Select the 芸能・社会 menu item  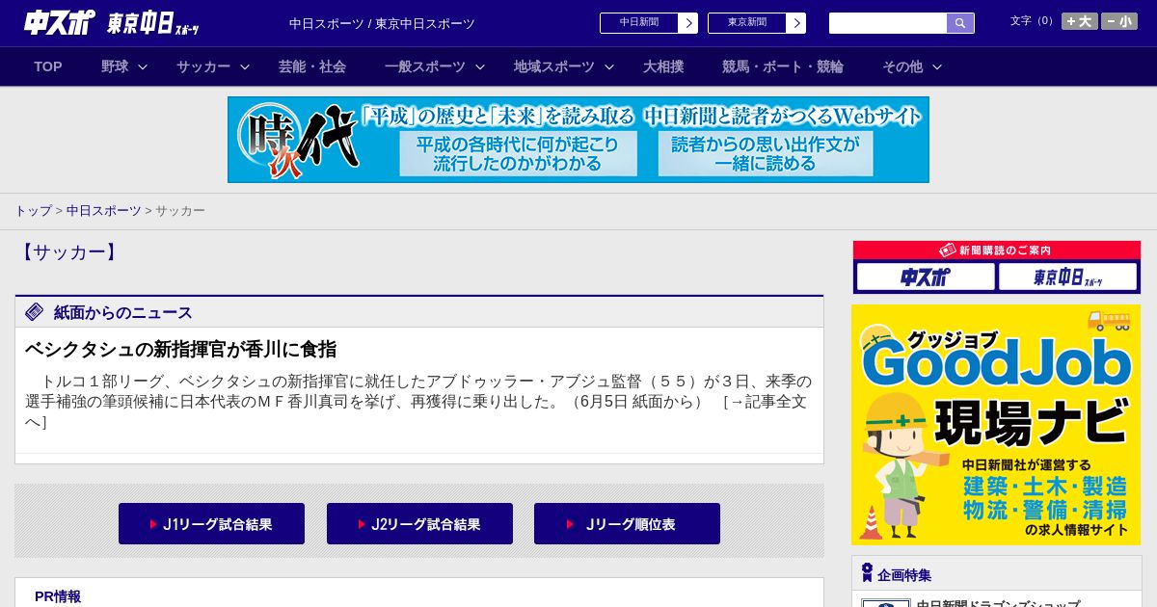tap(312, 66)
